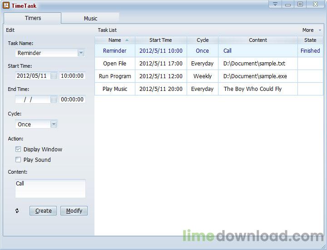Viewport: 327px width, 250px height.
Task: Select the Open File task name
Action: tap(115, 64)
